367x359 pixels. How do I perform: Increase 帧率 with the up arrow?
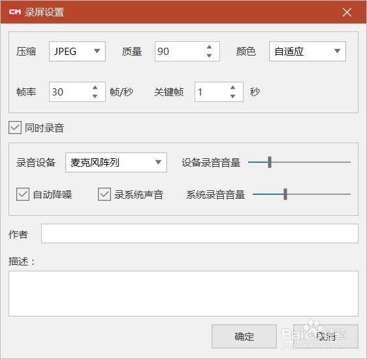(x=95, y=88)
